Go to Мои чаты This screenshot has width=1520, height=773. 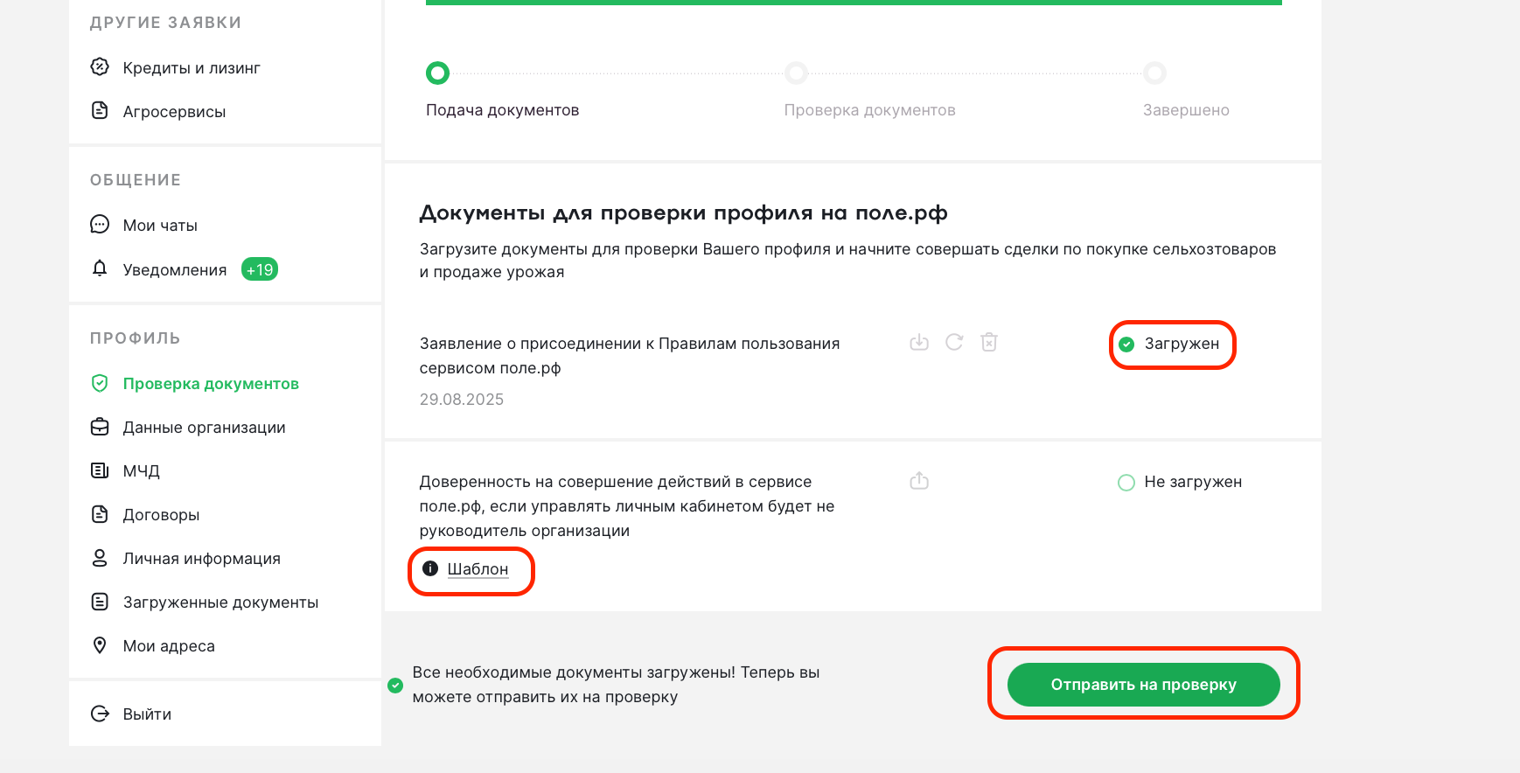pyautogui.click(x=160, y=225)
